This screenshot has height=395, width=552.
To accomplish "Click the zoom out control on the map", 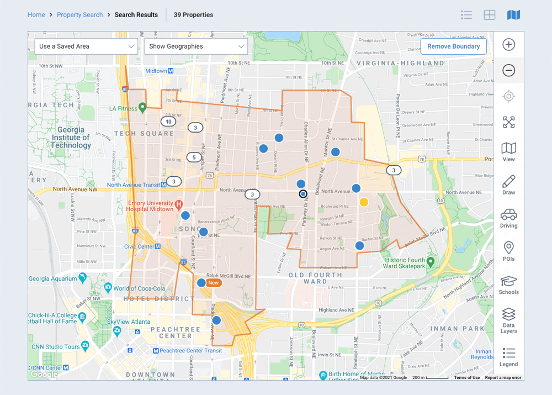I will pyautogui.click(x=509, y=70).
